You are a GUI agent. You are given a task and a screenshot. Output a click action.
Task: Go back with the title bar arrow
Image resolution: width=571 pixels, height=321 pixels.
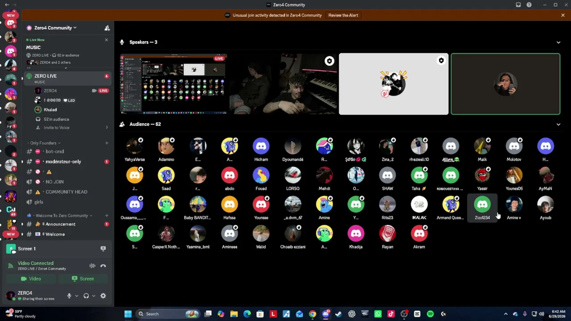point(7,5)
